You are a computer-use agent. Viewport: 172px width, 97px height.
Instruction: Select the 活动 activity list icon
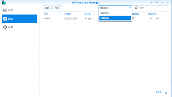coord(5,19)
